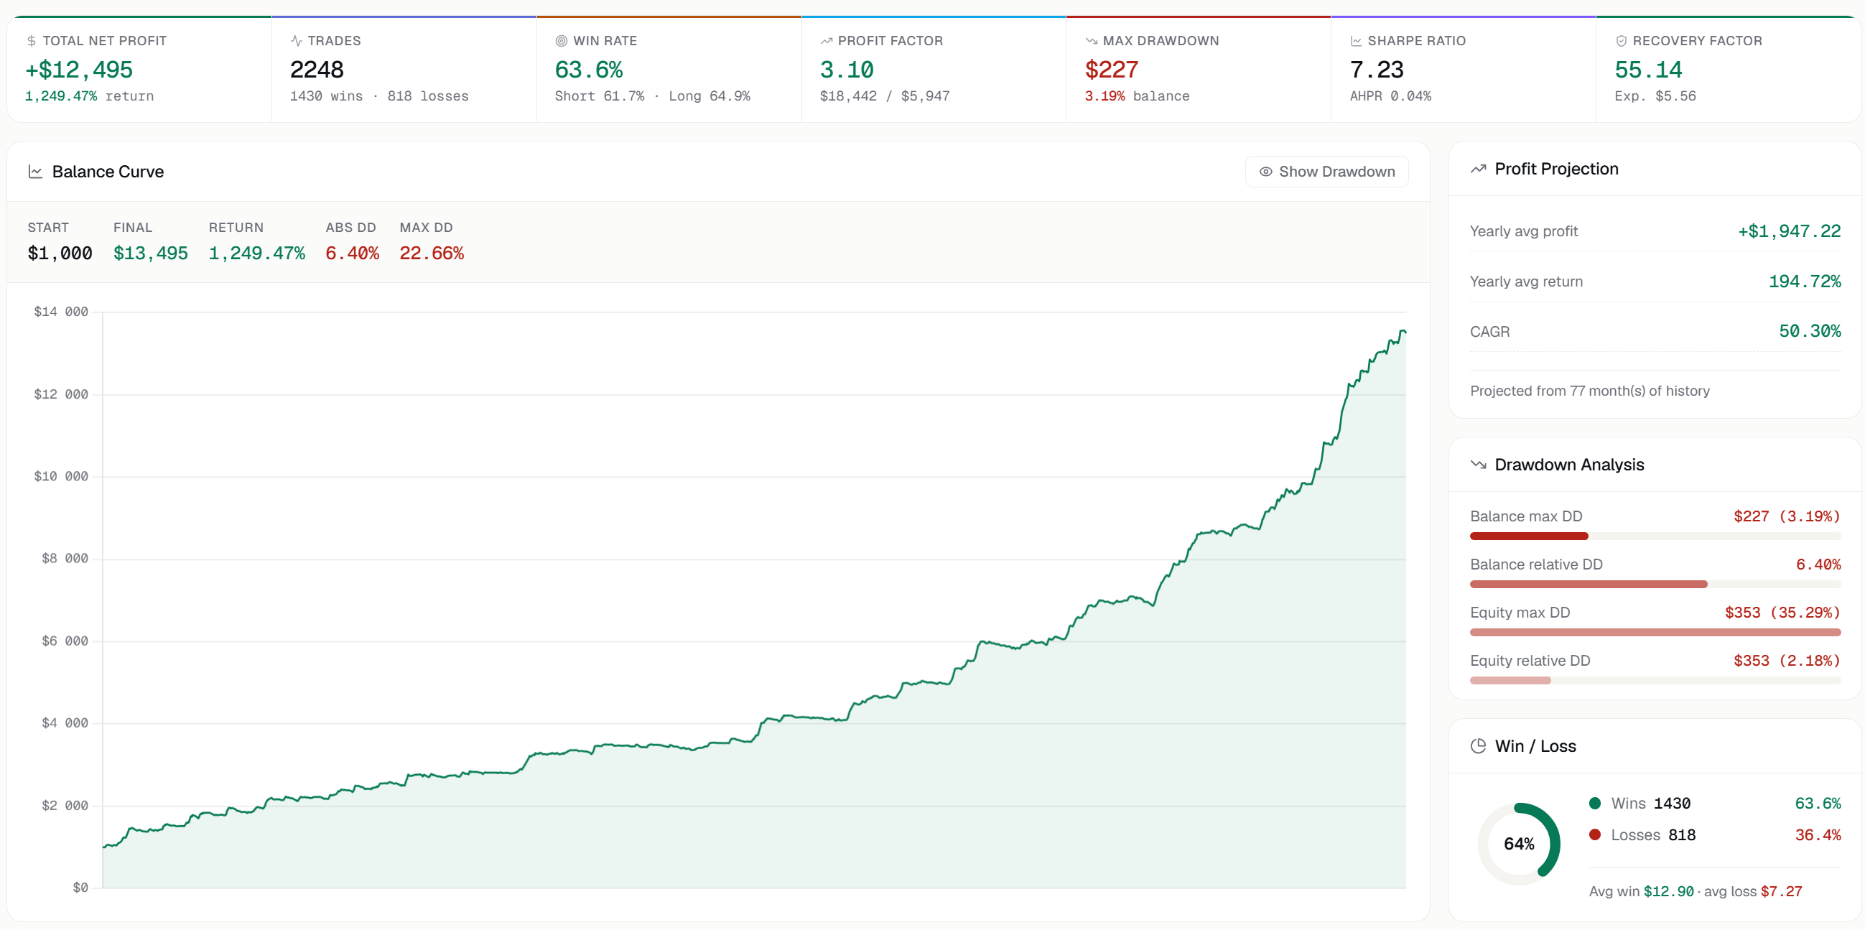Click the chart icon beside Sharpe Ratio
Image resolution: width=1865 pixels, height=930 pixels.
(x=1356, y=41)
